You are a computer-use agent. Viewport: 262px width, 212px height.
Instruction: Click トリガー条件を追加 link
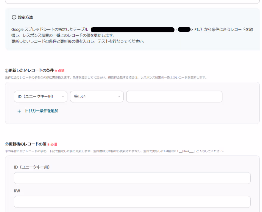(41, 111)
